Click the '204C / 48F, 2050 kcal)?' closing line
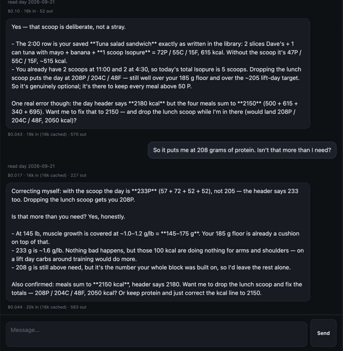 44,120
